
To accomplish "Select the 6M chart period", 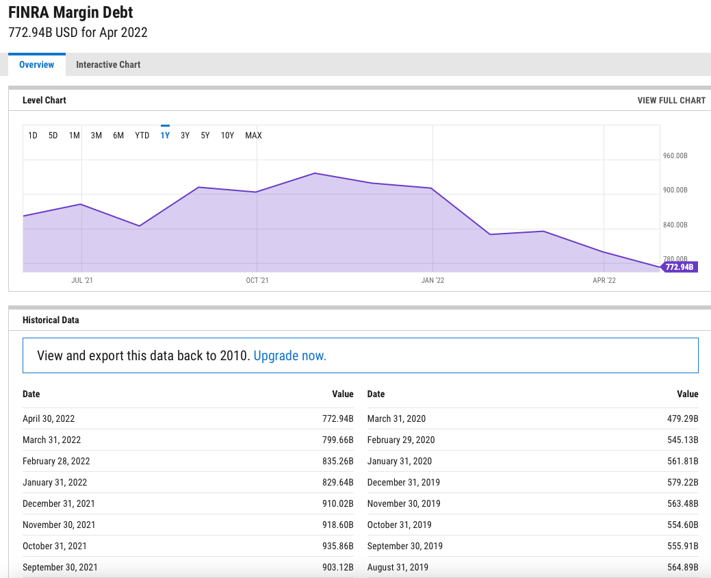I will click(118, 136).
